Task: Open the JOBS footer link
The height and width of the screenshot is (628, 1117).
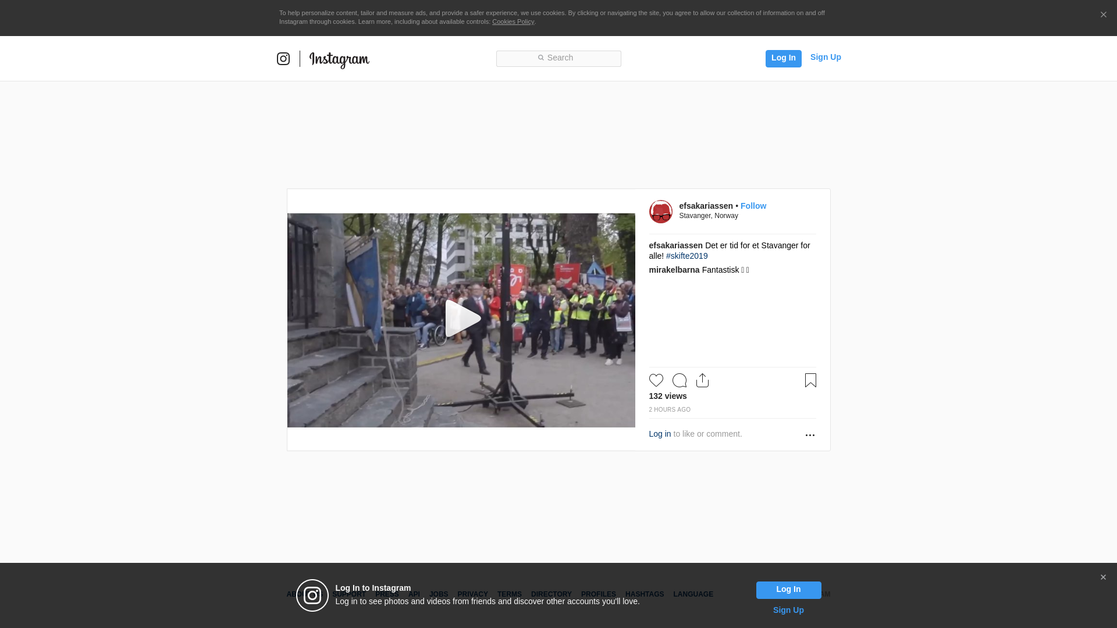Action: pos(439,594)
